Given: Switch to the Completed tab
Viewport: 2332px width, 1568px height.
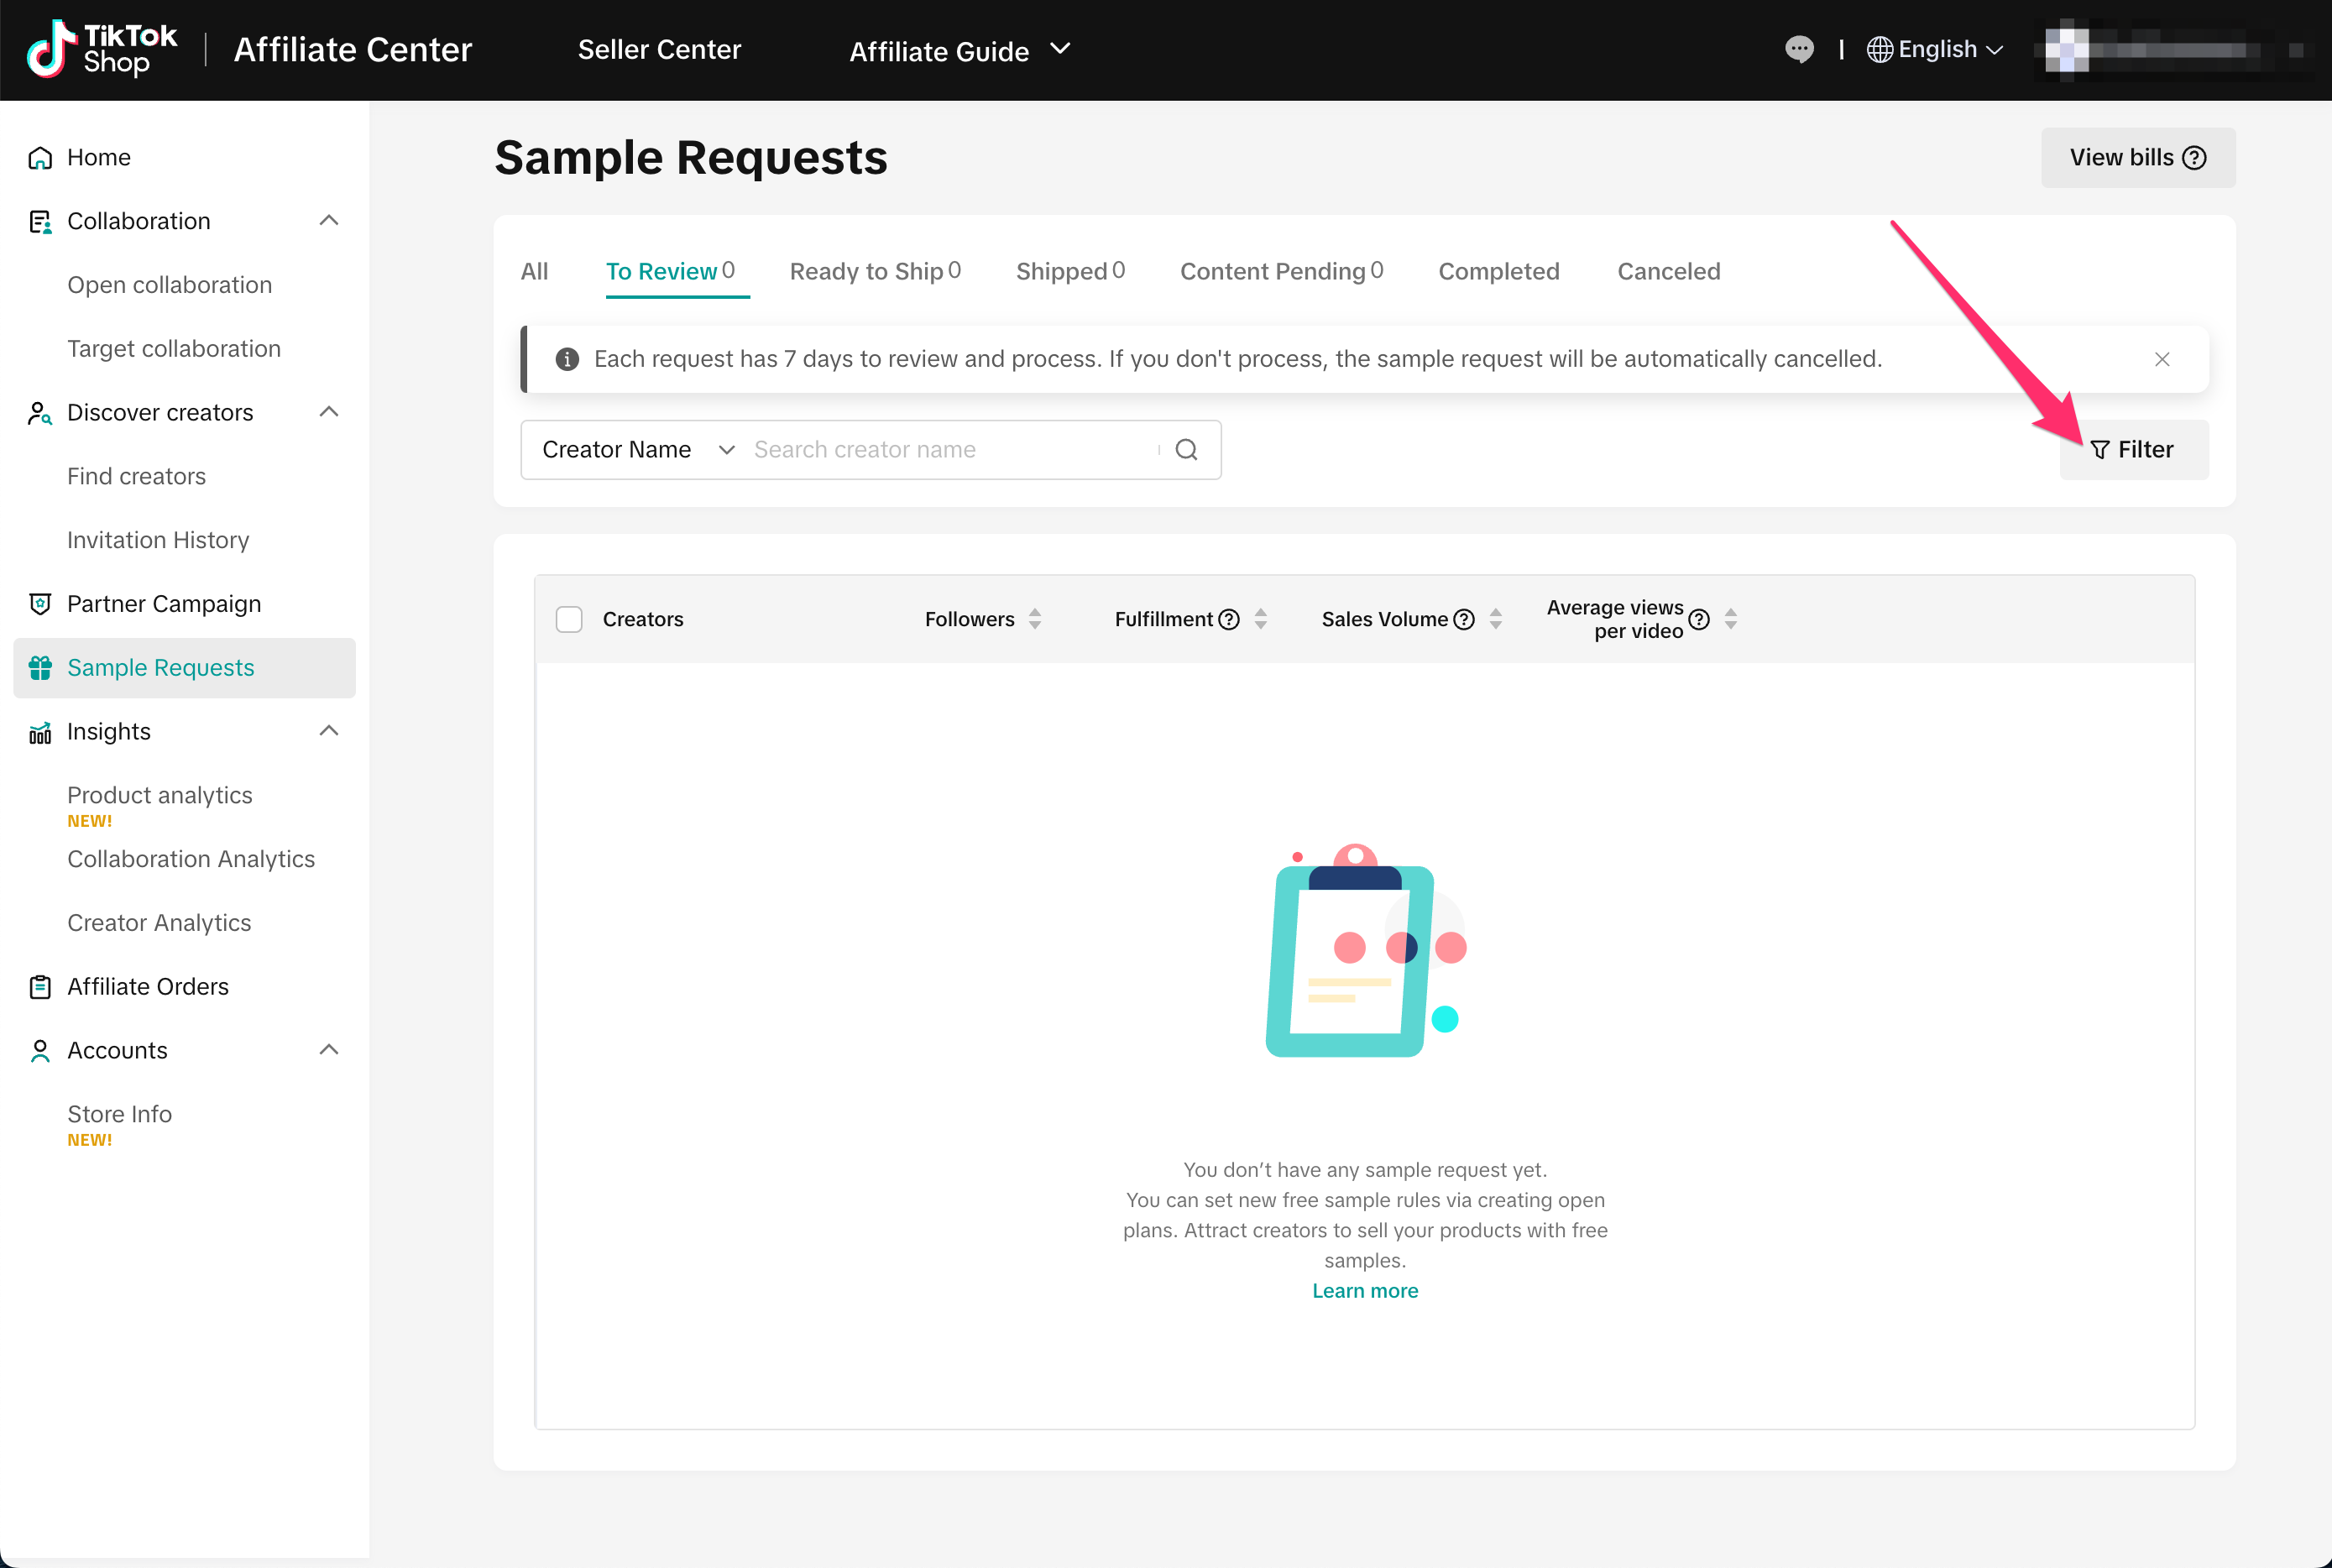Looking at the screenshot, I should [x=1498, y=271].
